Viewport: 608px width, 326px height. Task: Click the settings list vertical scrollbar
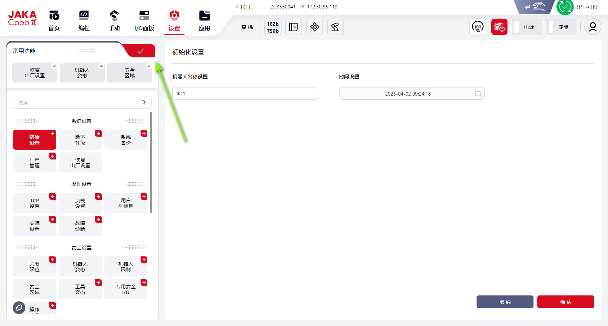(x=151, y=162)
